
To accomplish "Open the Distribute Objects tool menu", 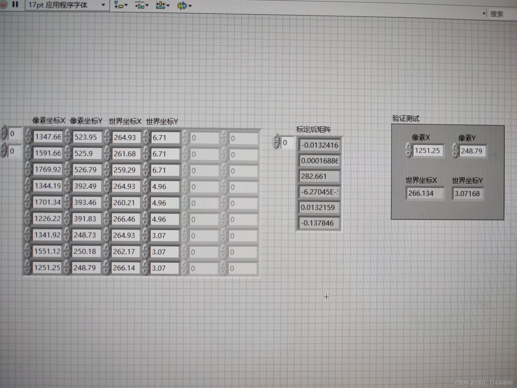I will (x=142, y=5).
